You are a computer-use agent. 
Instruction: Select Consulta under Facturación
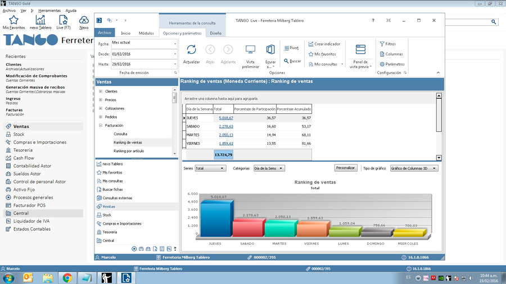point(120,134)
